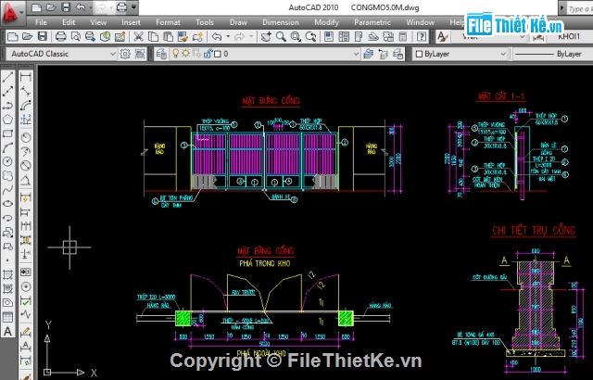Image resolution: width=593 pixels, height=380 pixels.
Task: Click 3DDWF export in the Standard toolbar
Action: tap(105, 37)
